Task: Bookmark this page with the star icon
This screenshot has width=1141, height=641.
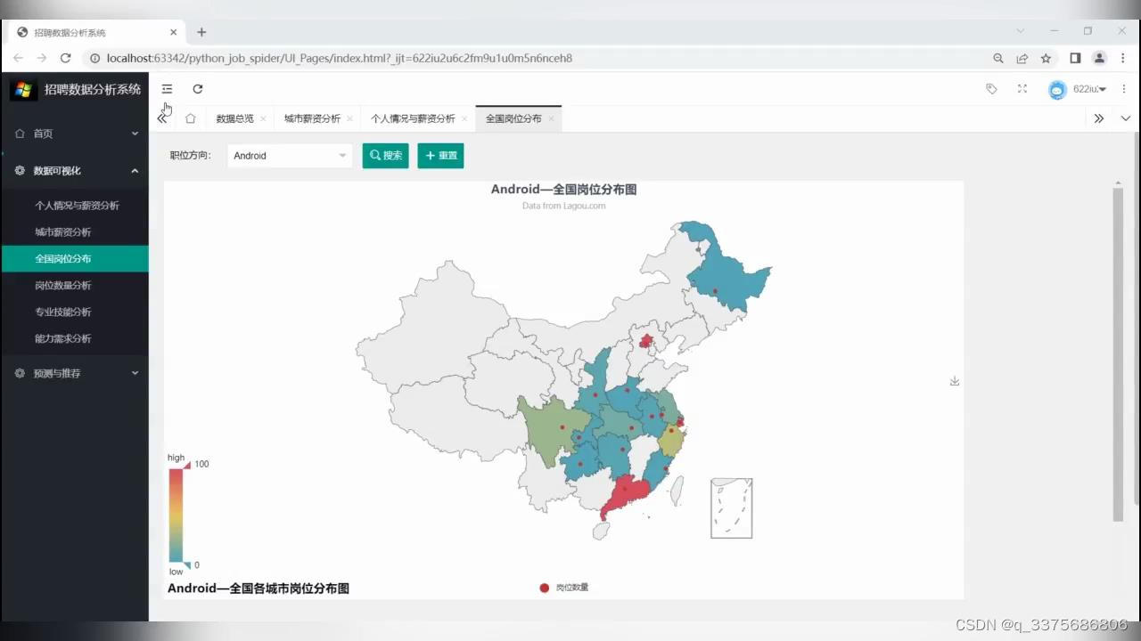Action: (1046, 58)
